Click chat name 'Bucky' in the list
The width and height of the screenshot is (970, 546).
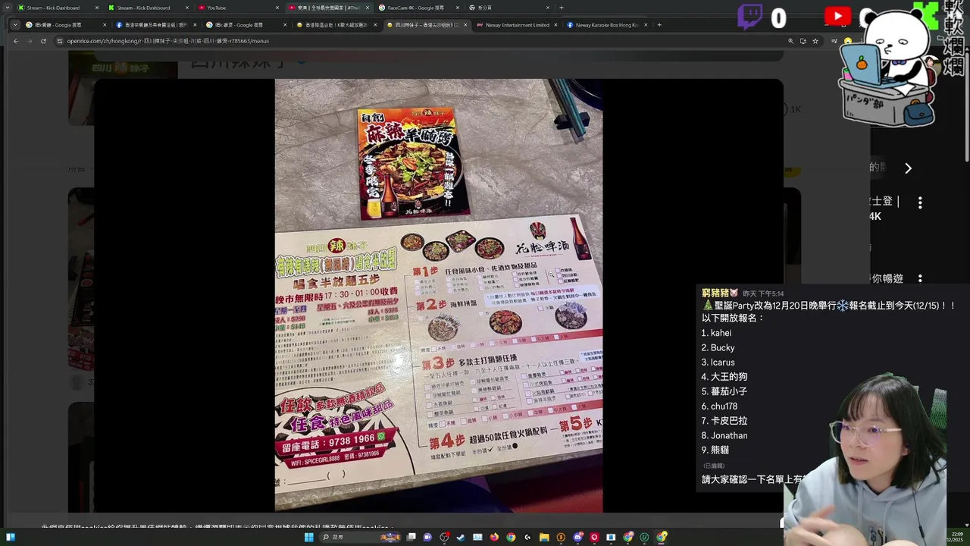pos(723,347)
